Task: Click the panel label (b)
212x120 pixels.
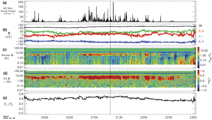Action: pyautogui.click(x=5, y=30)
